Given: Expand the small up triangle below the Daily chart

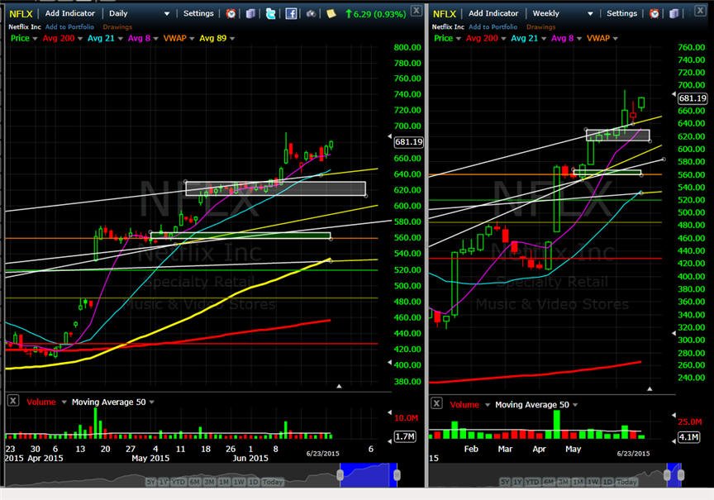Looking at the screenshot, I should click(x=339, y=386).
